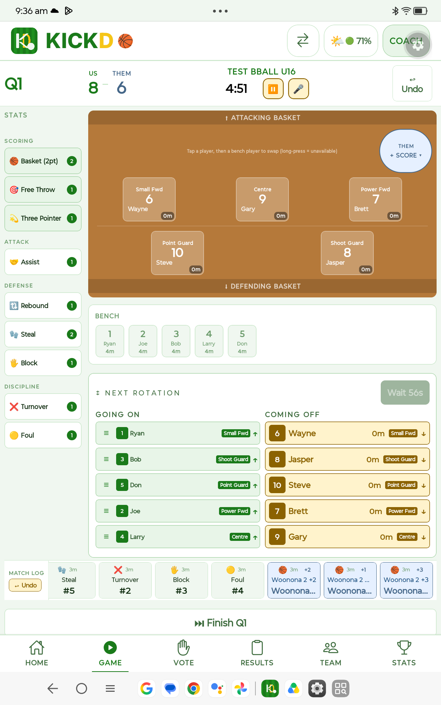The width and height of the screenshot is (441, 705).
Task: Switch to the Vote tab
Action: [184, 653]
